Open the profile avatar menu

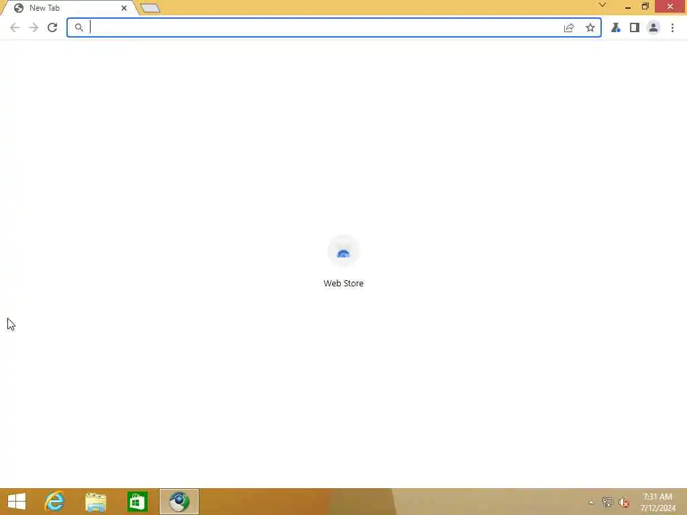pyautogui.click(x=653, y=27)
